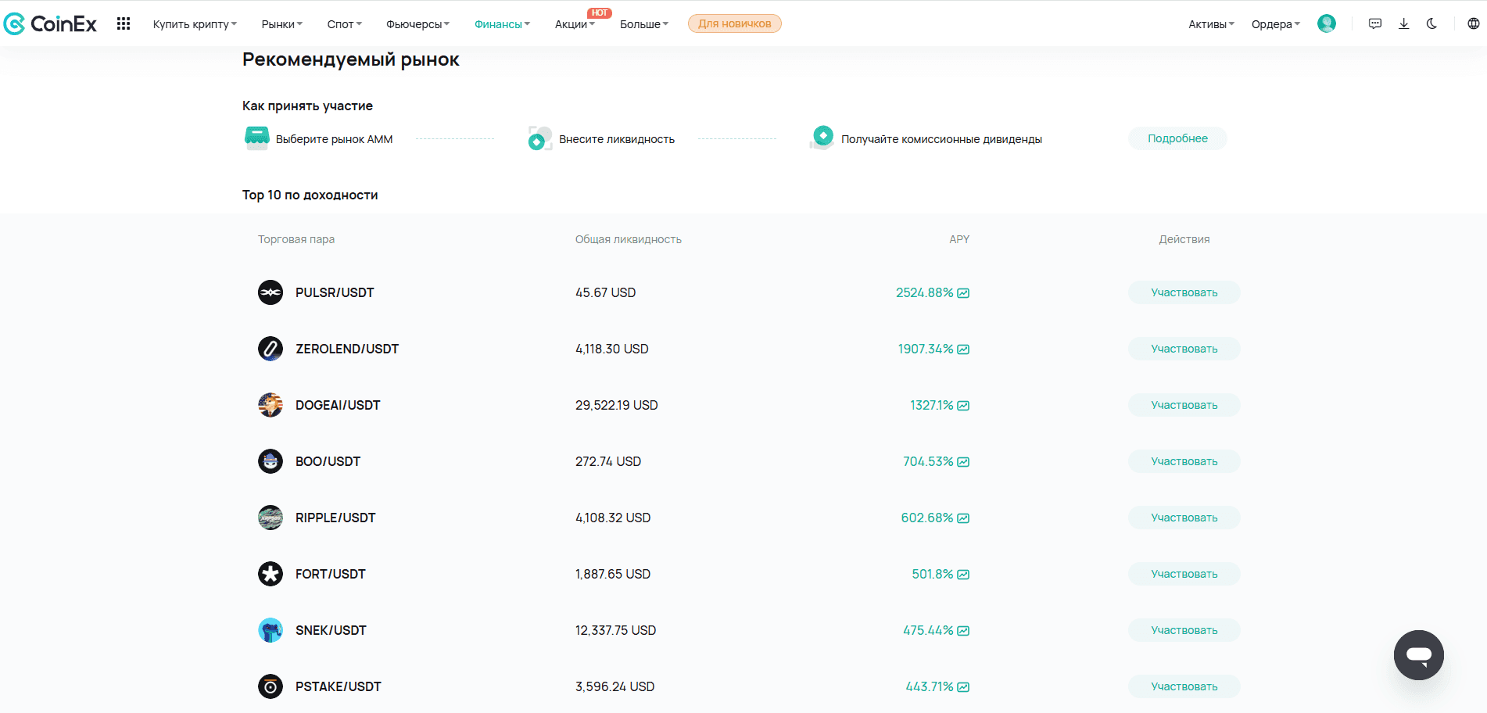Expand the Рынки dropdown menu
This screenshot has height=713, width=1487.
(x=282, y=24)
